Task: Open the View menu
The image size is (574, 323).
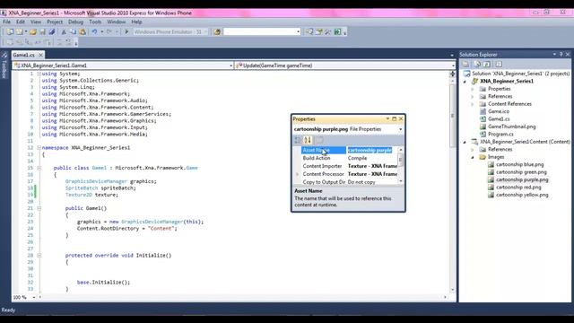Action: point(36,22)
